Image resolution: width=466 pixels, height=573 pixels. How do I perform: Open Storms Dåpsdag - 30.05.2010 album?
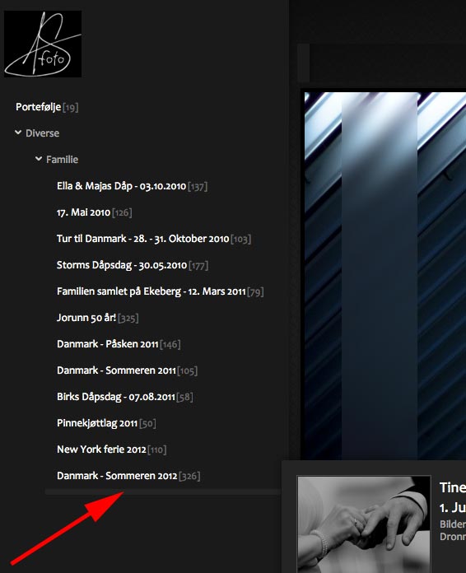pos(122,265)
